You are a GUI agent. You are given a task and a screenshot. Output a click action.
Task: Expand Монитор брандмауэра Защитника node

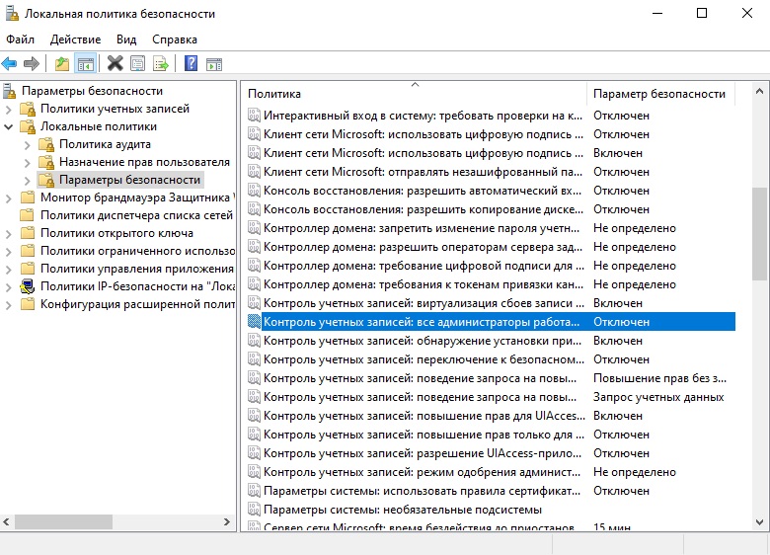point(8,198)
